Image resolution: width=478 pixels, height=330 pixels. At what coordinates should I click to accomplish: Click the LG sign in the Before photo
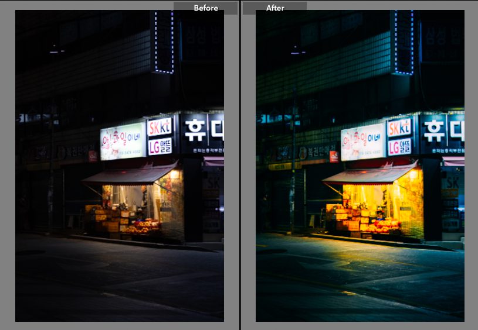159,146
